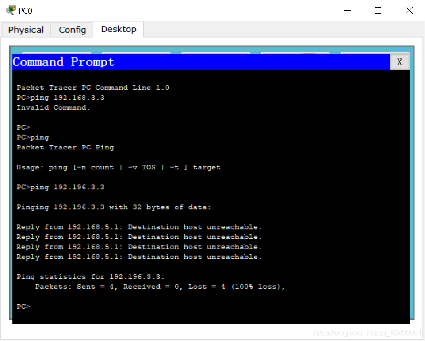Click 'Packet Tracer PC Command Line 1.0' text
The width and height of the screenshot is (425, 341).
tap(93, 88)
